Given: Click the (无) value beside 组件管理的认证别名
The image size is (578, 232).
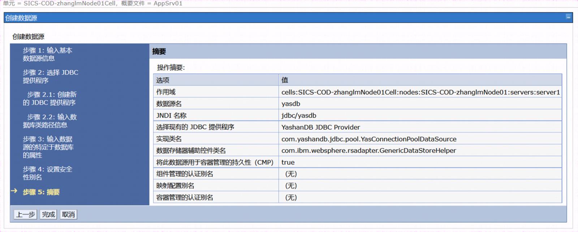Looking at the screenshot, I should (x=291, y=174).
